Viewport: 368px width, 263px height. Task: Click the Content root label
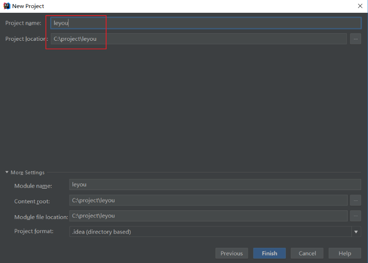coord(32,201)
